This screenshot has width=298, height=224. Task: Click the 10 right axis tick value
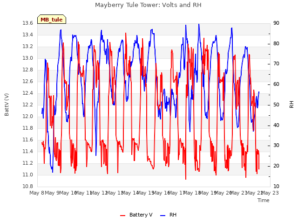[276, 187]
